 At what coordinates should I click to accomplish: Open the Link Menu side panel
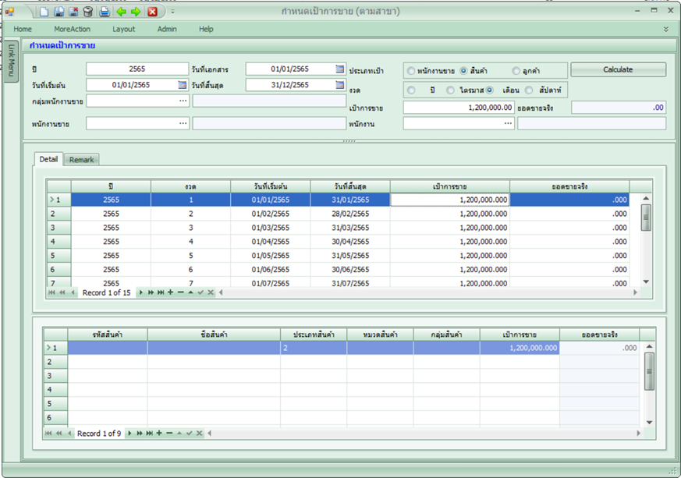pos(12,59)
